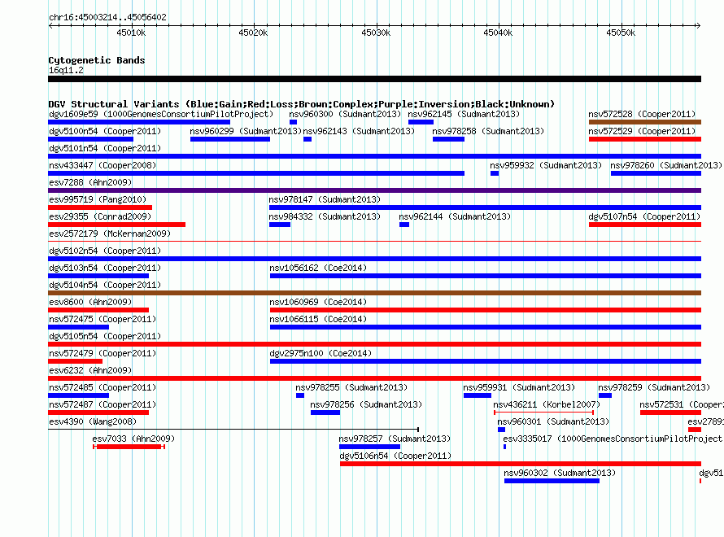
Task: Open dgv5105n54 (Cooper2011) label
Action: [x=105, y=336]
